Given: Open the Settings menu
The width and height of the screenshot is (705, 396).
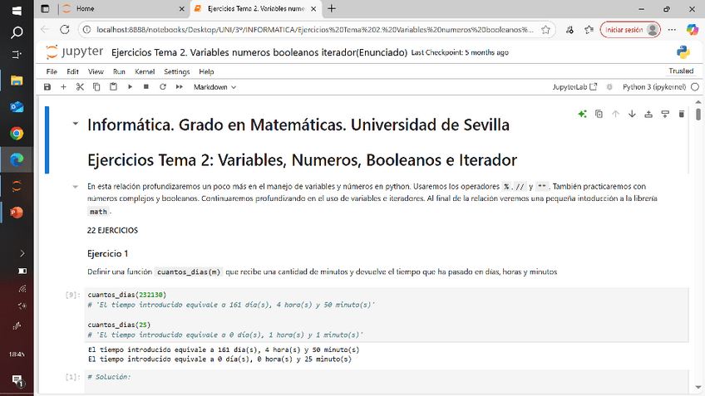Looking at the screenshot, I should (176, 71).
